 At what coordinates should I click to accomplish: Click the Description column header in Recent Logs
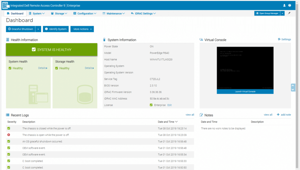[29, 122]
